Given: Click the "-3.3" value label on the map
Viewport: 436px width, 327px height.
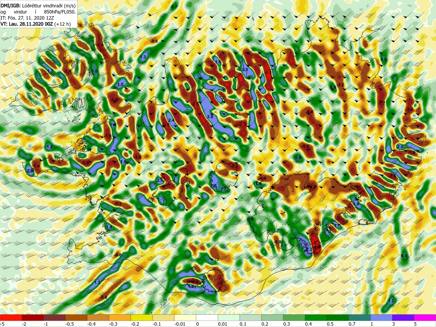Looking at the screenshot, I should (x=268, y=72).
